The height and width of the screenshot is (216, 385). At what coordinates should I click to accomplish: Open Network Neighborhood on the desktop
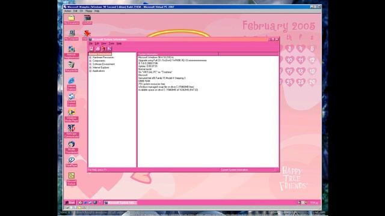pos(72,52)
